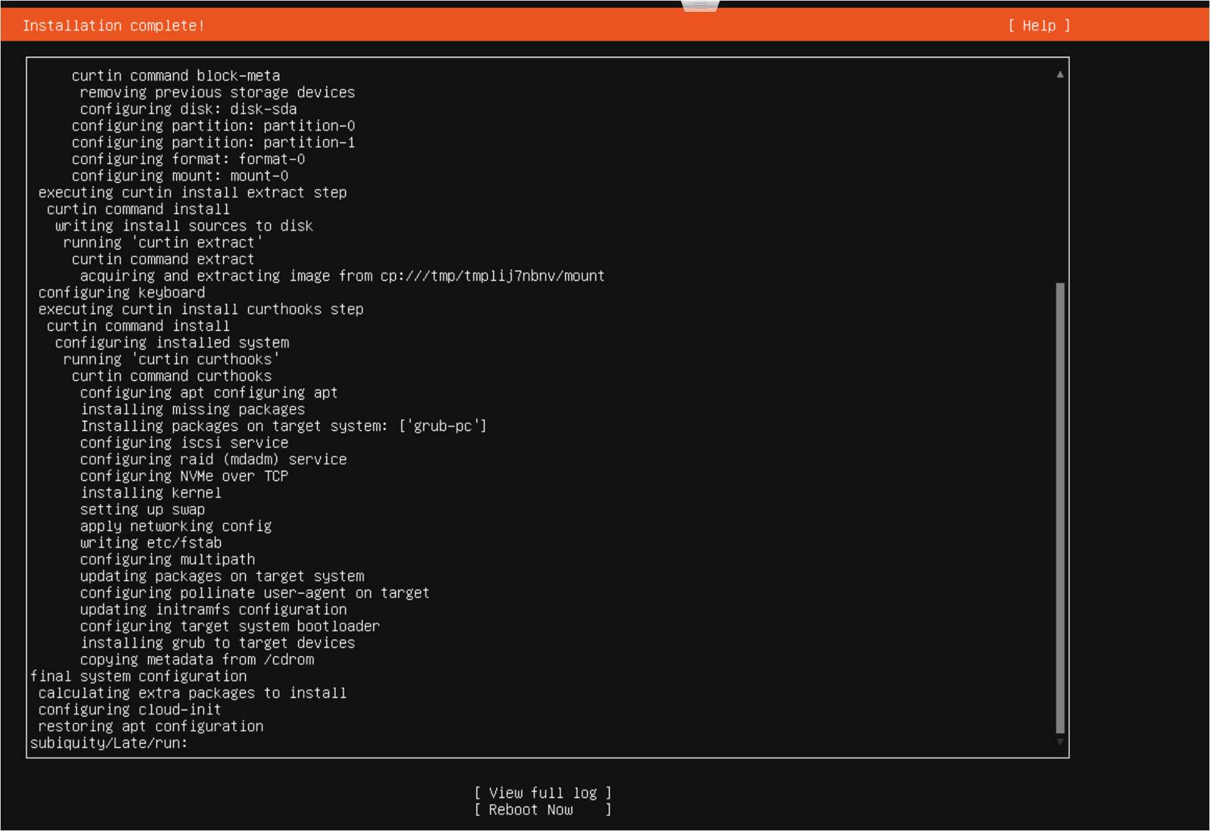Click the Installation complete! header text

(113, 26)
